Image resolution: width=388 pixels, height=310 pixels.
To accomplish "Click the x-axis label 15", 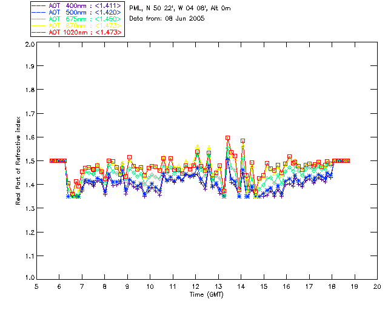I will (264, 286).
